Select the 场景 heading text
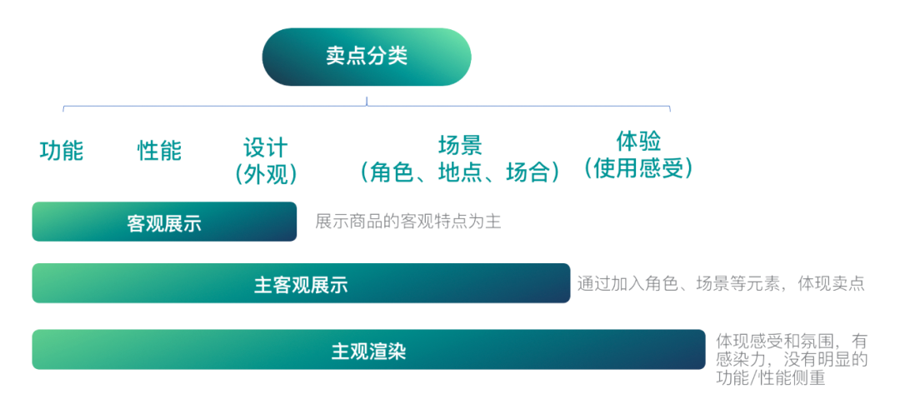Viewport: 900px width, 414px height. point(460,146)
